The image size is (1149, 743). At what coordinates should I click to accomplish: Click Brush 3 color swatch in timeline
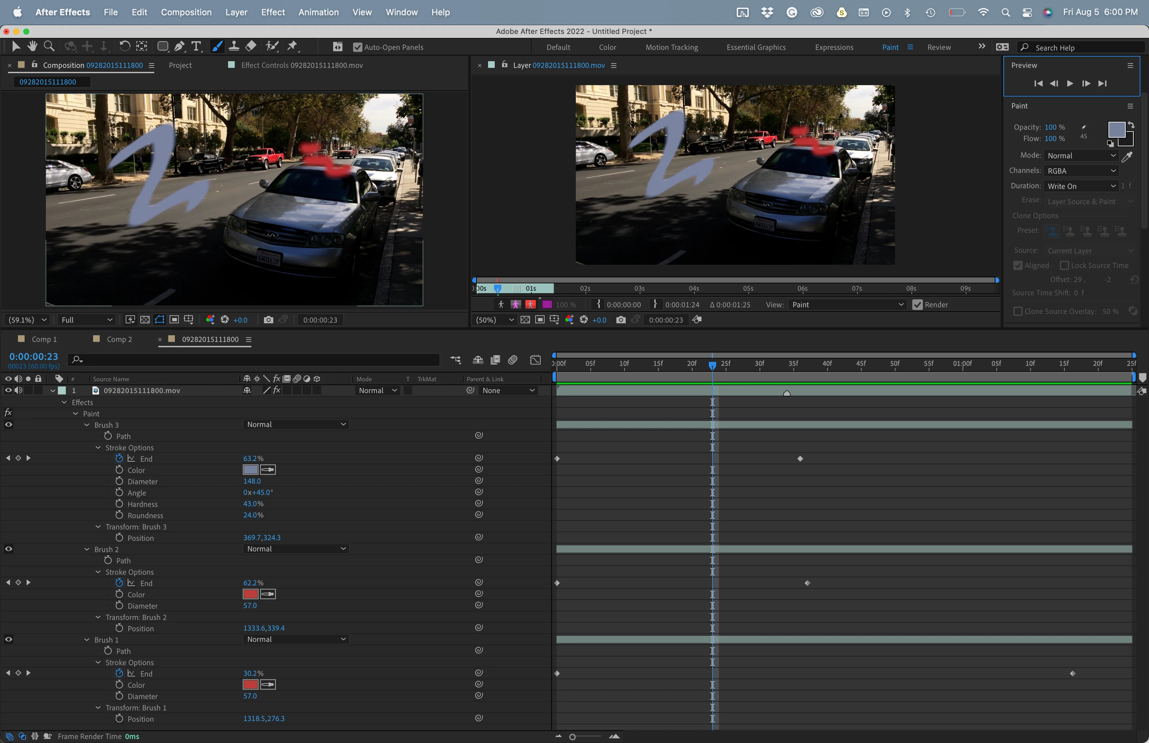(x=250, y=470)
